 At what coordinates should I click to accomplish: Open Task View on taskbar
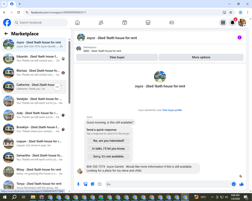click(x=24, y=197)
